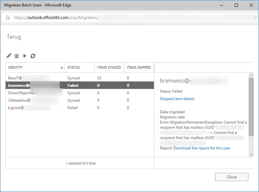Image resolution: width=259 pixels, height=192 pixels.
Task: Click details pane scrollbar down arrow
Action: click(251, 154)
